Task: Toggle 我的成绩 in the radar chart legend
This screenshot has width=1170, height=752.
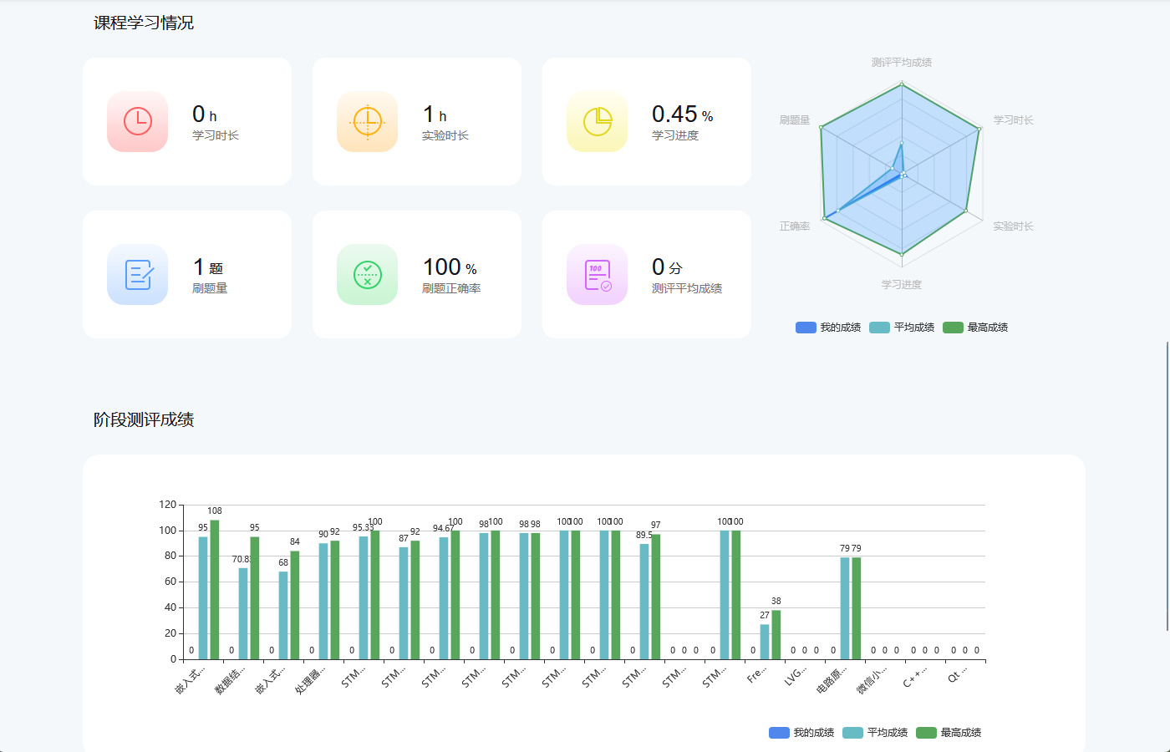Action: point(827,328)
